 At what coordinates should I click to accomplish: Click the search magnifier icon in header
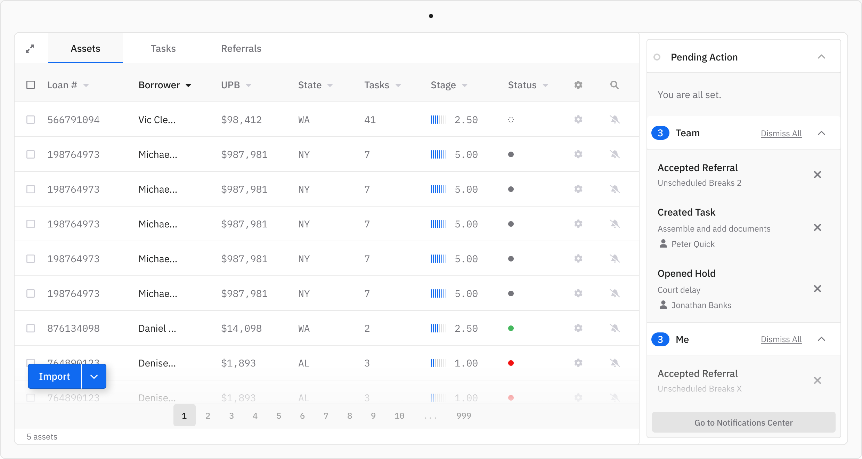[x=614, y=85]
